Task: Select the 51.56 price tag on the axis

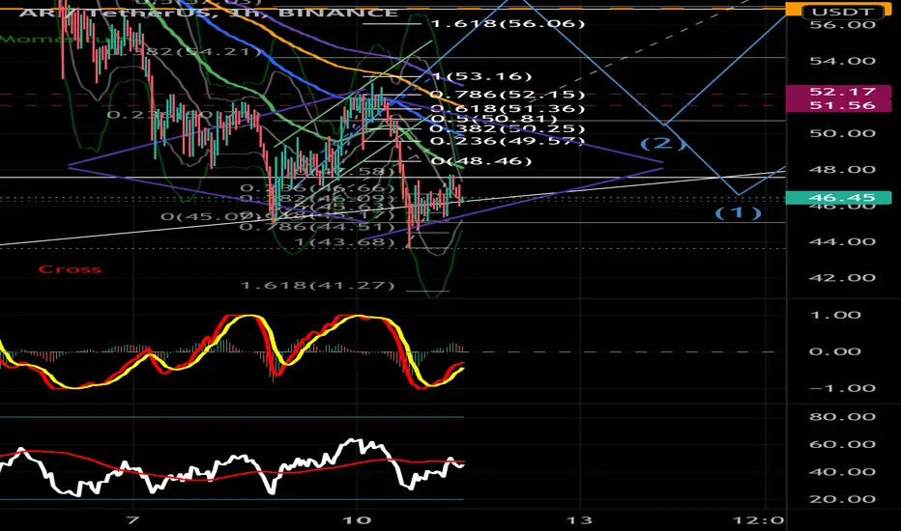Action: pos(838,105)
